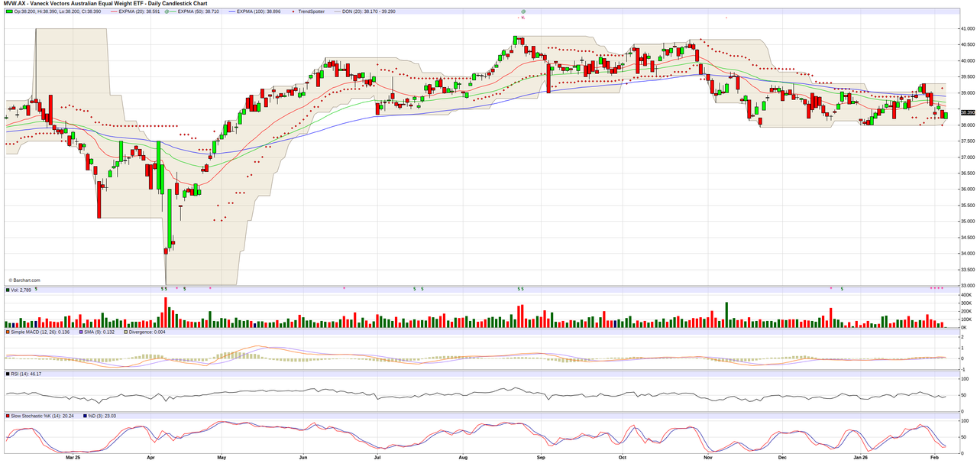The width and height of the screenshot is (977, 470).
Task: Click the tallest red volume bar in April
Action: 165,313
